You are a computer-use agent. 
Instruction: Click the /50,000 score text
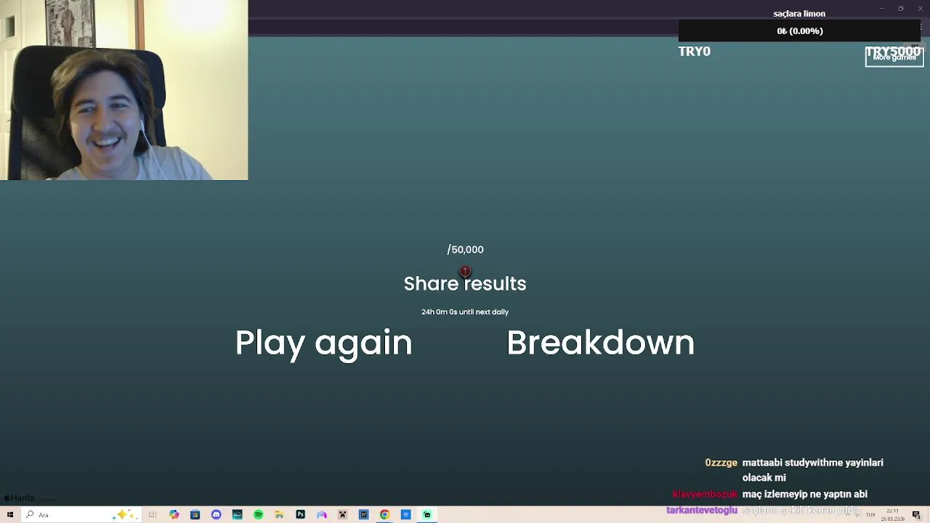[465, 250]
